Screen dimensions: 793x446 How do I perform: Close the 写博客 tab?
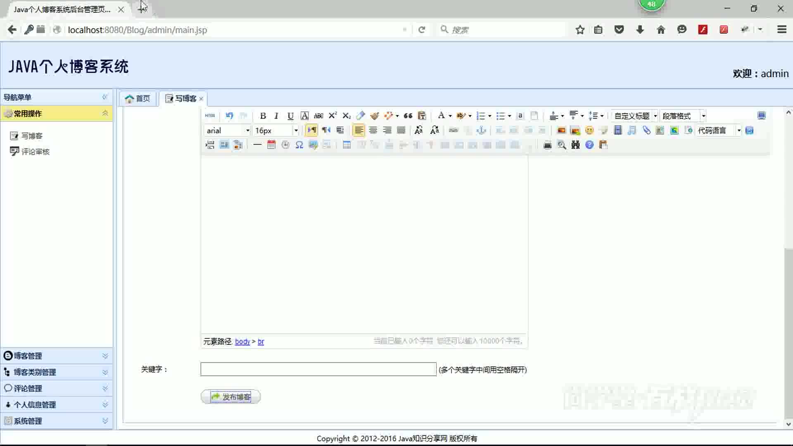coord(201,99)
